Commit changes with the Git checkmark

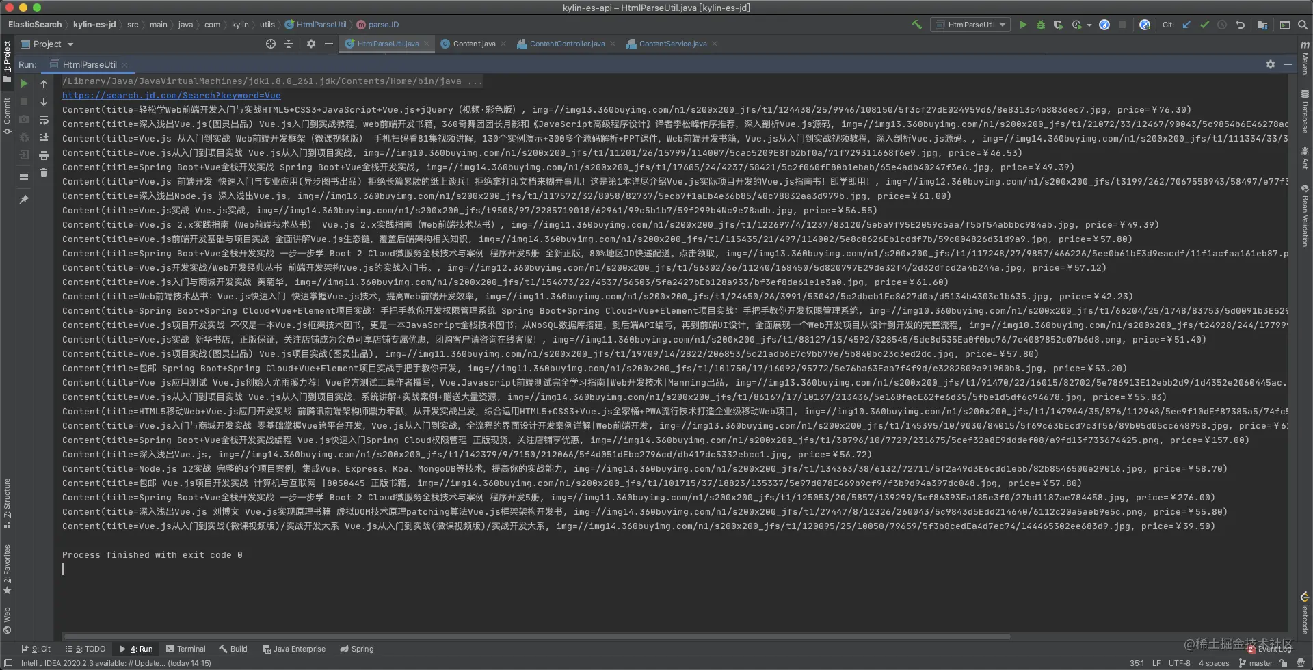point(1204,25)
